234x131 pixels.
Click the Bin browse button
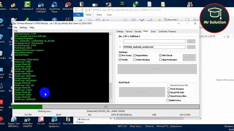click(x=191, y=41)
